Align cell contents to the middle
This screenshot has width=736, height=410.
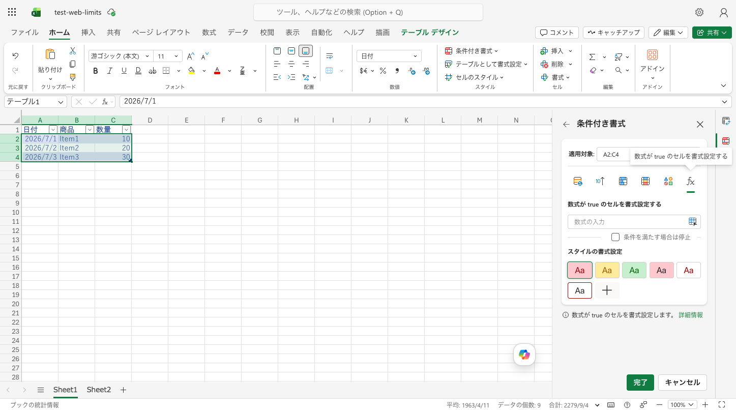(x=291, y=51)
